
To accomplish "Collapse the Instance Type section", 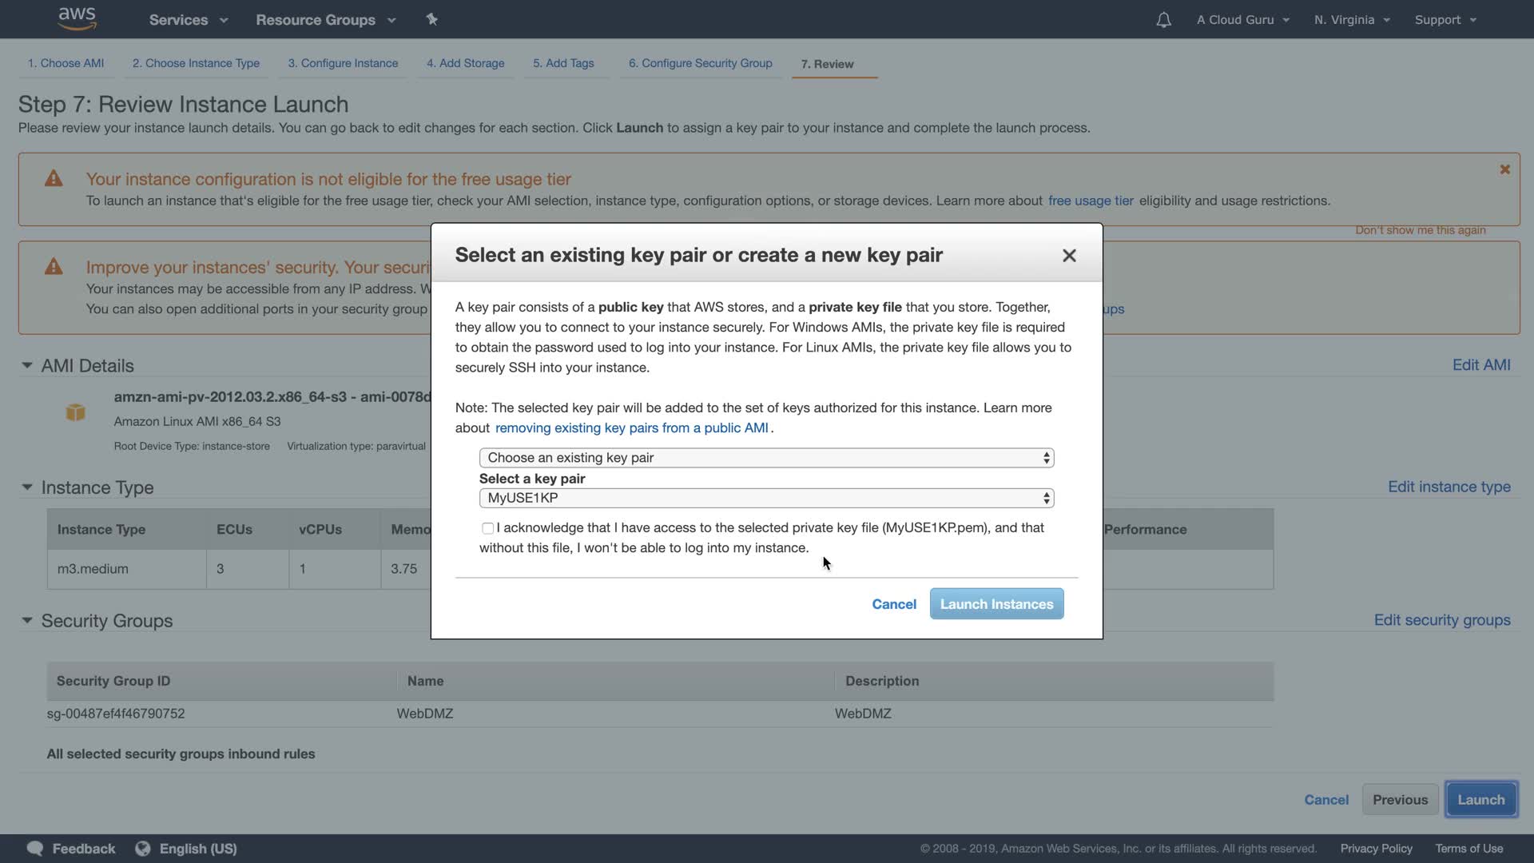I will pyautogui.click(x=26, y=487).
